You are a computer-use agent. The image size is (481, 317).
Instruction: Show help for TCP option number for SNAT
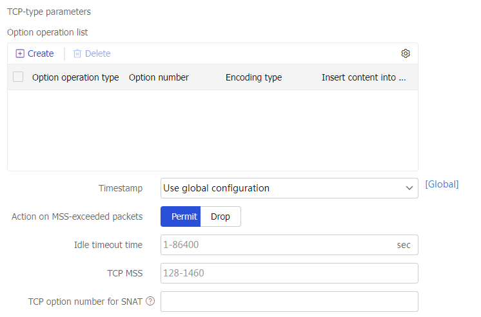pos(150,302)
